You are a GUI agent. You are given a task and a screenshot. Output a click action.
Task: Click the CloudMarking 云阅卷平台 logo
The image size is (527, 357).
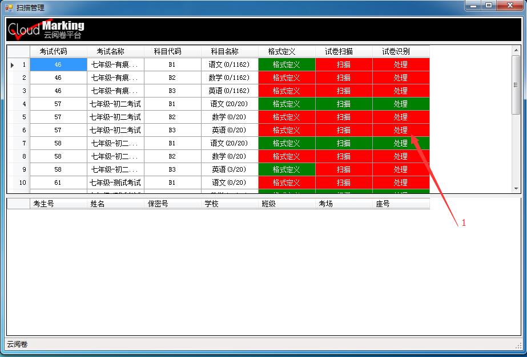click(46, 30)
